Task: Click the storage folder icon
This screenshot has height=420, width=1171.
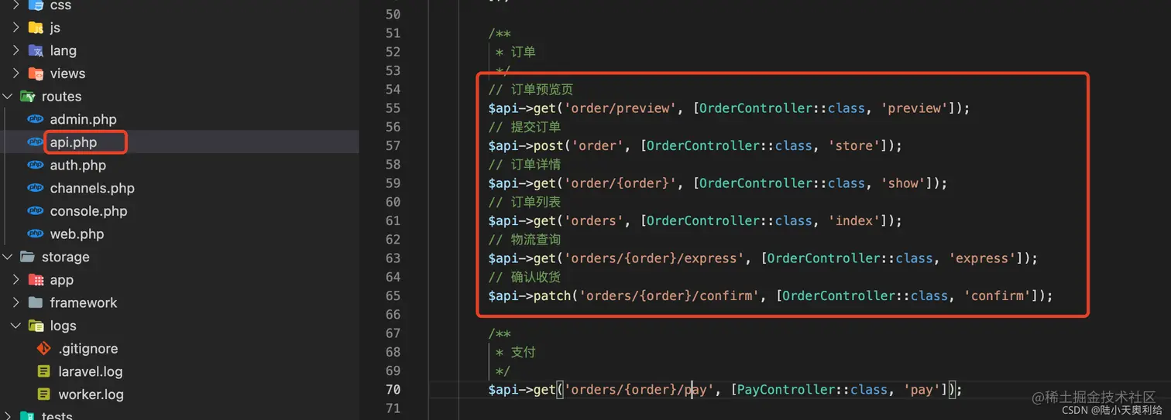Action: pyautogui.click(x=27, y=257)
